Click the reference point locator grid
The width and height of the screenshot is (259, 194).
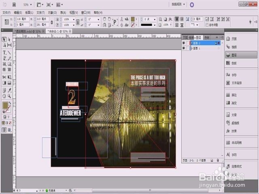tap(7, 22)
